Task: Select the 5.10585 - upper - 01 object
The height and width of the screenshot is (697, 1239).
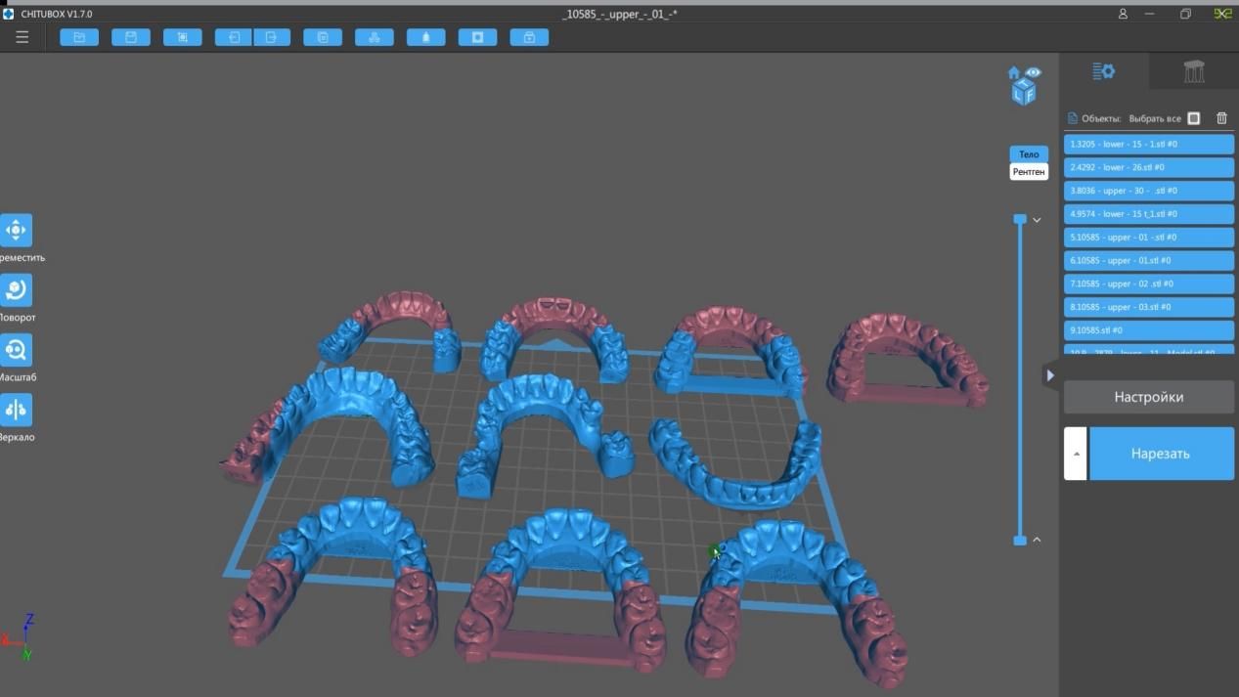Action: point(1148,237)
